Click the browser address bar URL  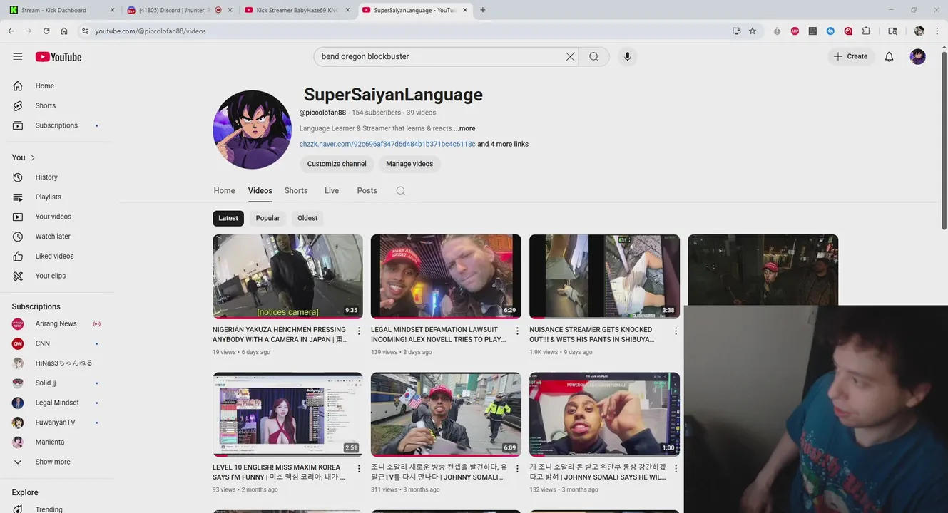(151, 31)
